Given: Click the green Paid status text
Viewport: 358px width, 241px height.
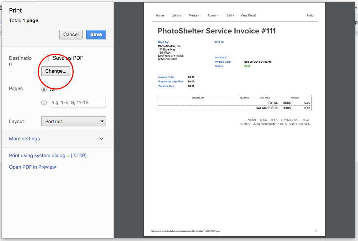Looking at the screenshot, I should pos(247,66).
